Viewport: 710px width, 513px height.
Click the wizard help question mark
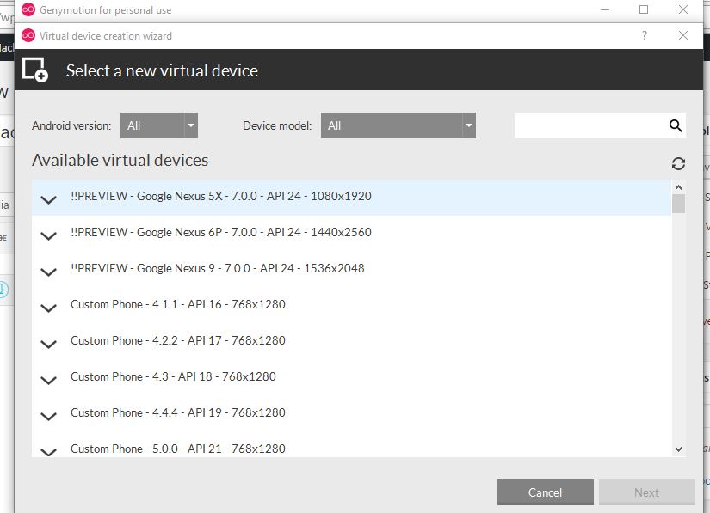click(x=645, y=35)
